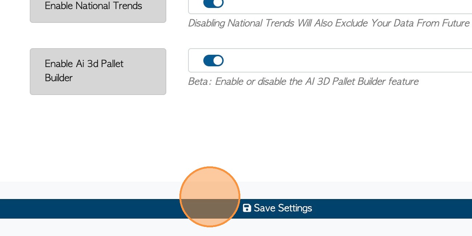Click the word Builder in the gray label

58,78
